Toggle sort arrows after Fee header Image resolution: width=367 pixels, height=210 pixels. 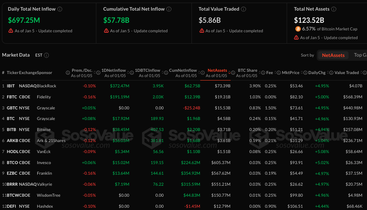coord(275,73)
